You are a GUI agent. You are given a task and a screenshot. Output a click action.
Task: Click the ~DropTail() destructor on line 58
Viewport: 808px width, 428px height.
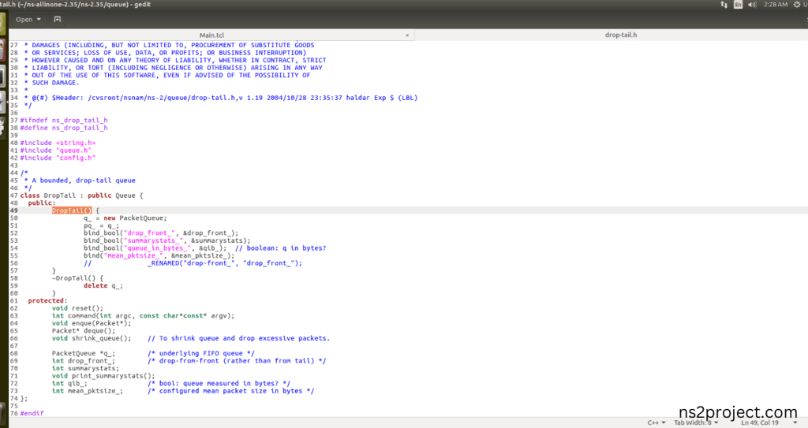[77, 278]
